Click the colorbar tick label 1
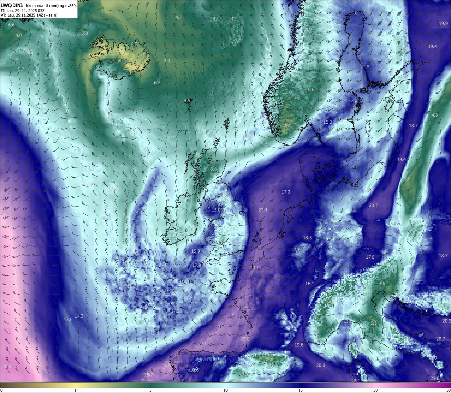The width and height of the screenshot is (451, 393). (x=75, y=390)
